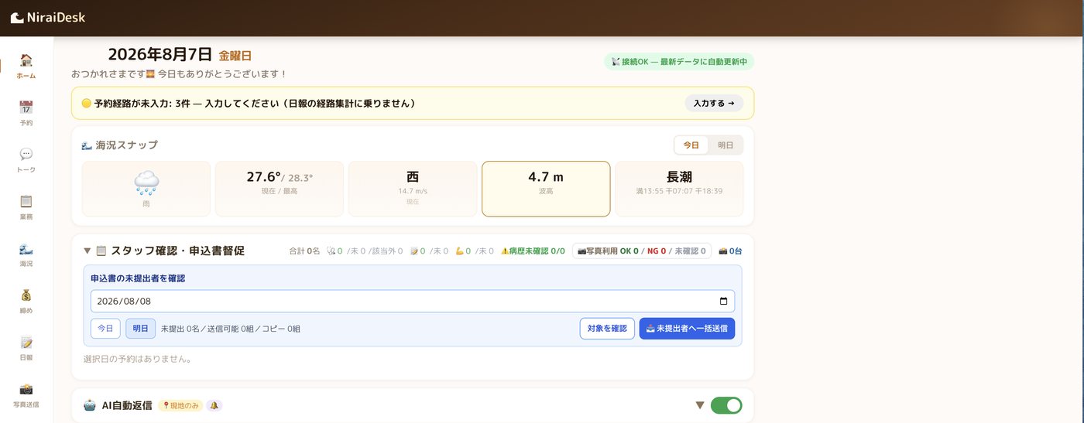
Task: Click the 西 wind direction card
Action: 413,189
